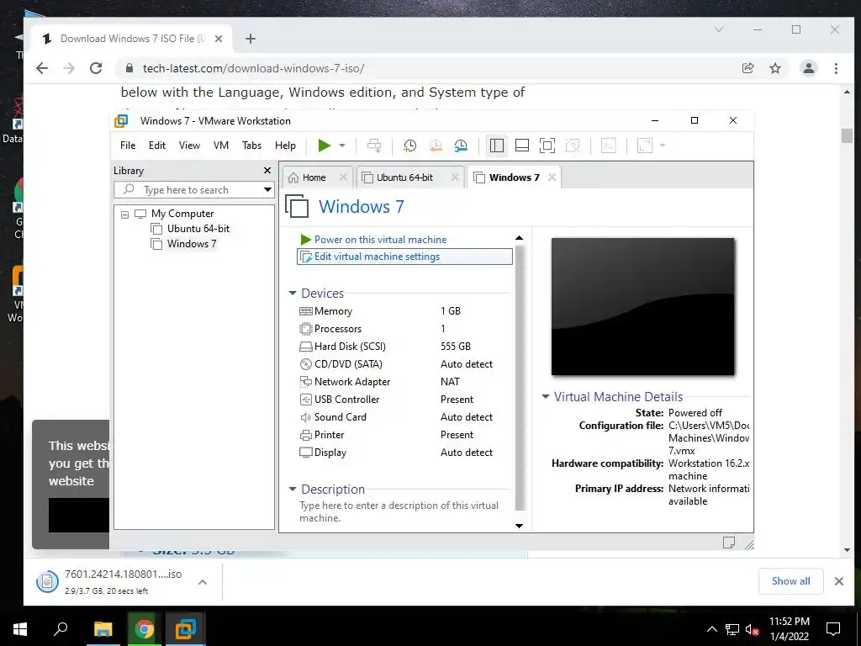Select Ubuntu 64-bit in the Library tree

click(198, 229)
